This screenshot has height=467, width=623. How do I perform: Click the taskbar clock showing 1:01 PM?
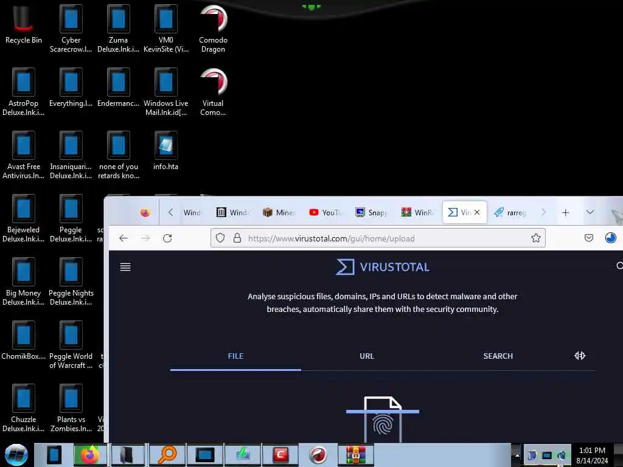(x=592, y=455)
